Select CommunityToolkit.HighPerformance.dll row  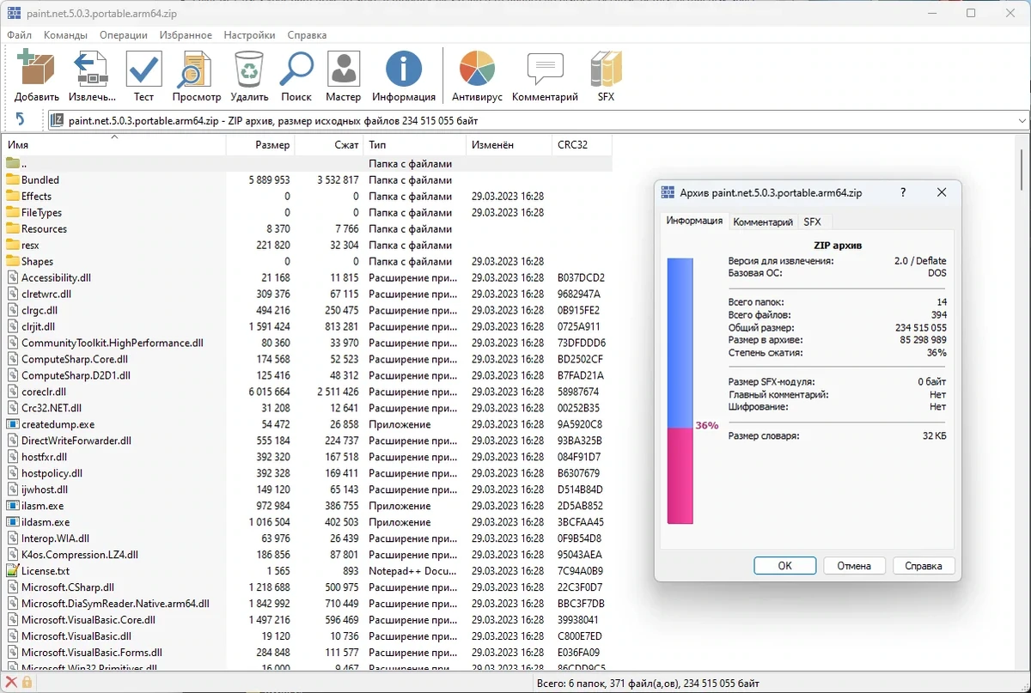click(308, 343)
